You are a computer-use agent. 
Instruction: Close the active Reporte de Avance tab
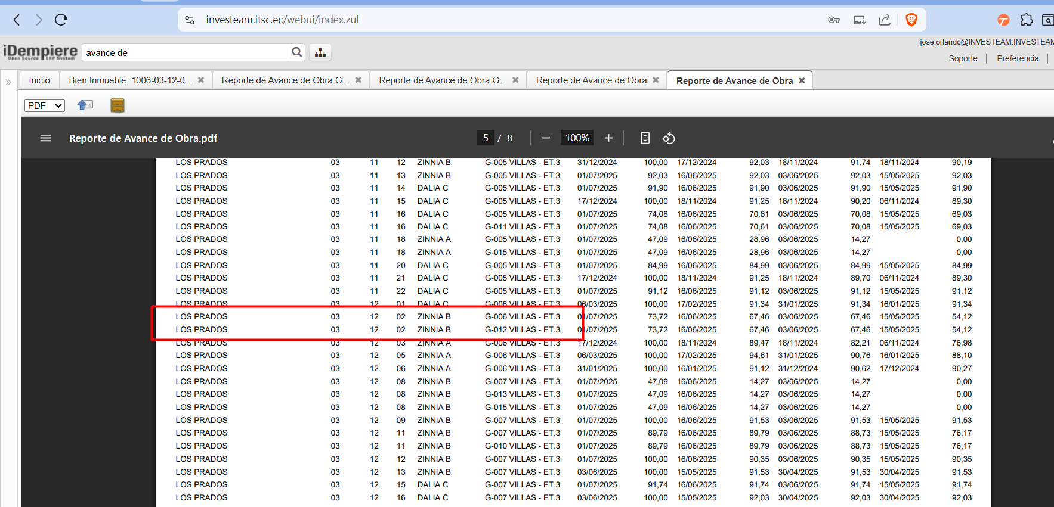pos(802,80)
